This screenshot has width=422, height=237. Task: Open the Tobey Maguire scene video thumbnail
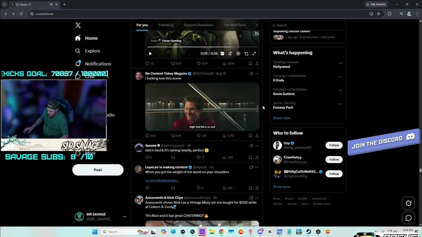[202, 107]
